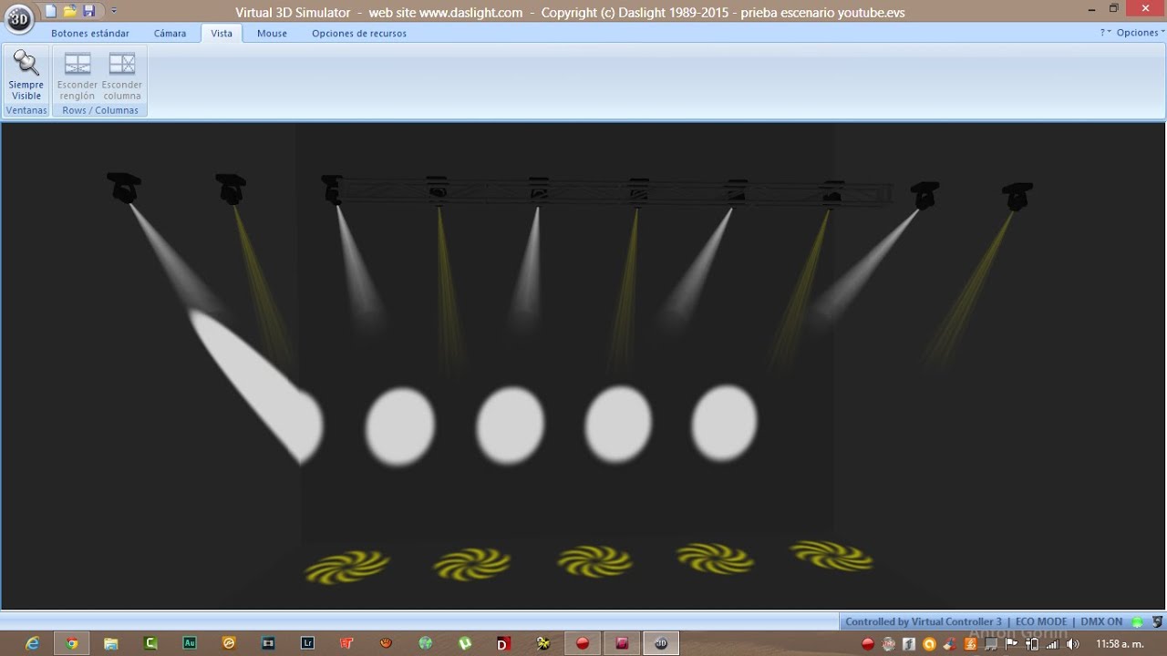
Task: Create a new file from the quick access toolbar
Action: 50,11
